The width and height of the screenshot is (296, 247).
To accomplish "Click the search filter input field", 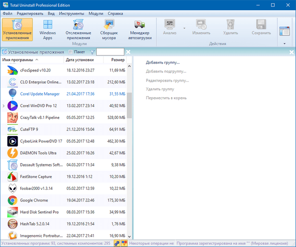I will [110, 52].
